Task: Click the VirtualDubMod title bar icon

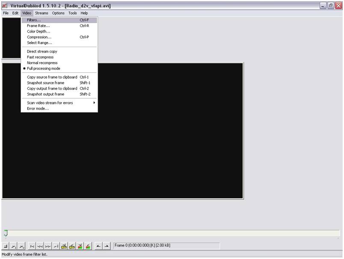Action: (x=5, y=6)
